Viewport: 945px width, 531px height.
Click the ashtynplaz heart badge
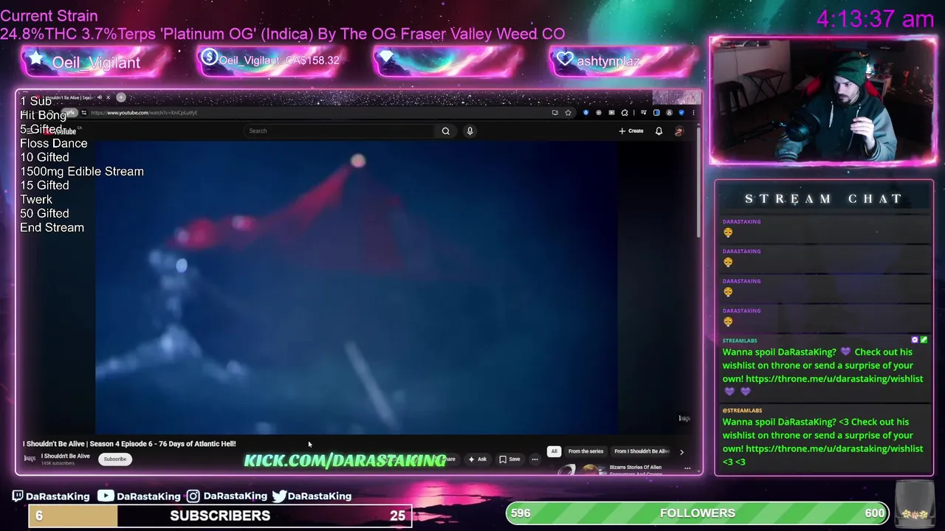coord(624,61)
